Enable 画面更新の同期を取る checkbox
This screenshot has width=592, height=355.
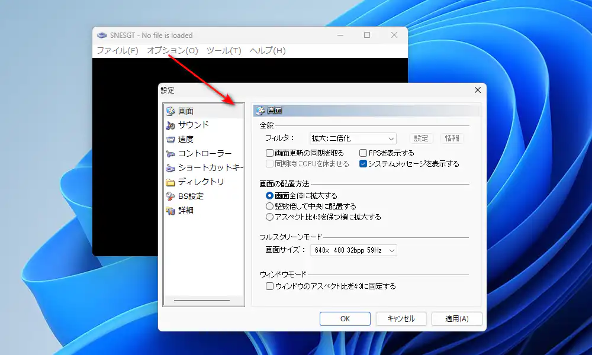[270, 153]
